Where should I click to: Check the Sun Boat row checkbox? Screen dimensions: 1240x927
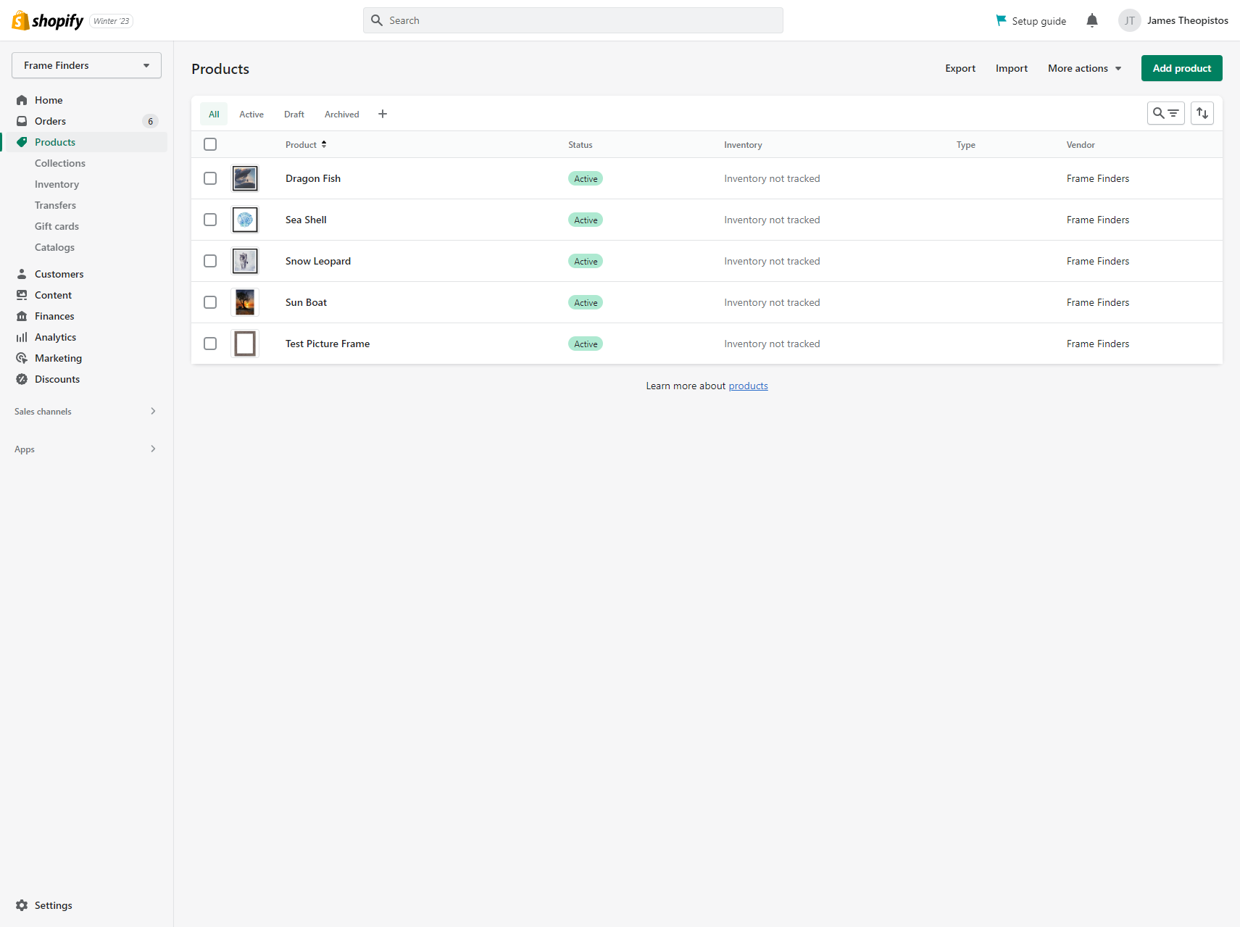[210, 302]
